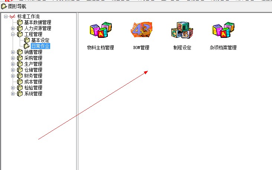Open the 制程设定 ABC blocks icon
The image size is (272, 170).
tap(182, 30)
